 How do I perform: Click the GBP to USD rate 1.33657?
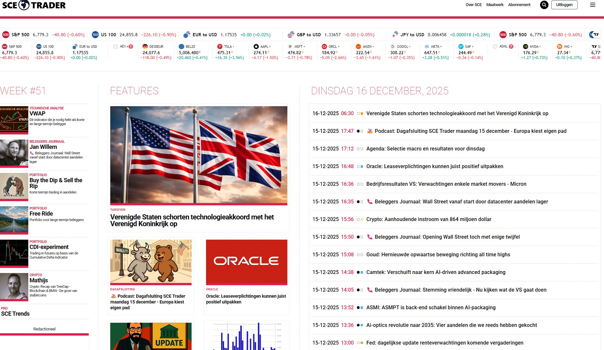click(x=332, y=35)
